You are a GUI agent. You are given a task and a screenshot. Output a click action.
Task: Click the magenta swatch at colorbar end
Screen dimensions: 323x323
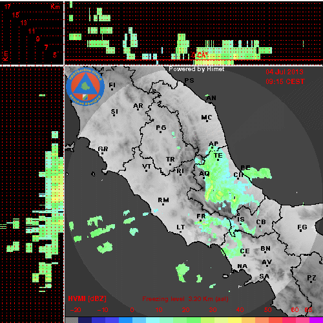pos(316,320)
